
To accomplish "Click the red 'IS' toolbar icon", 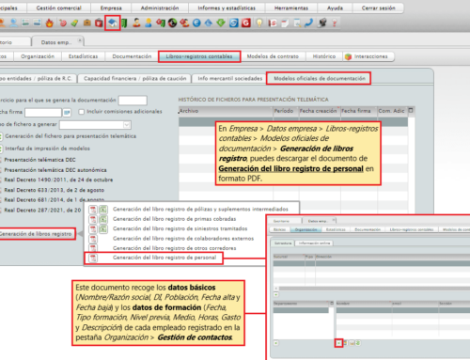I will (x=273, y=23).
